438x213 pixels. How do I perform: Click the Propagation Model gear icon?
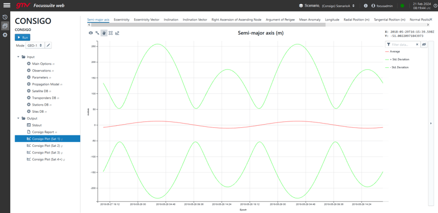[28, 84]
